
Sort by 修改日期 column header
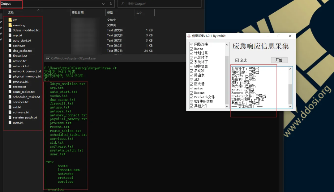(78, 13)
